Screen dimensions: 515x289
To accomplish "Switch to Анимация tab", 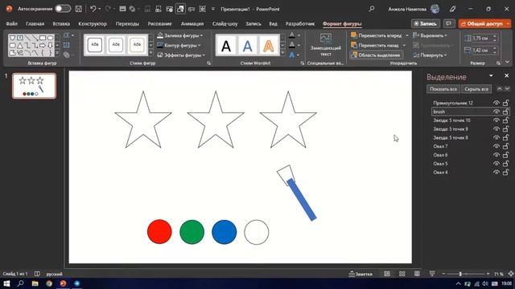I will [192, 23].
